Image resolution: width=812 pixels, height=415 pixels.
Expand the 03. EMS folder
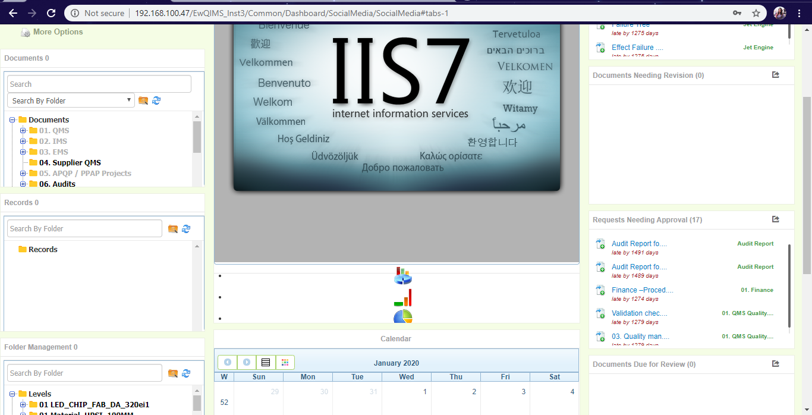23,152
